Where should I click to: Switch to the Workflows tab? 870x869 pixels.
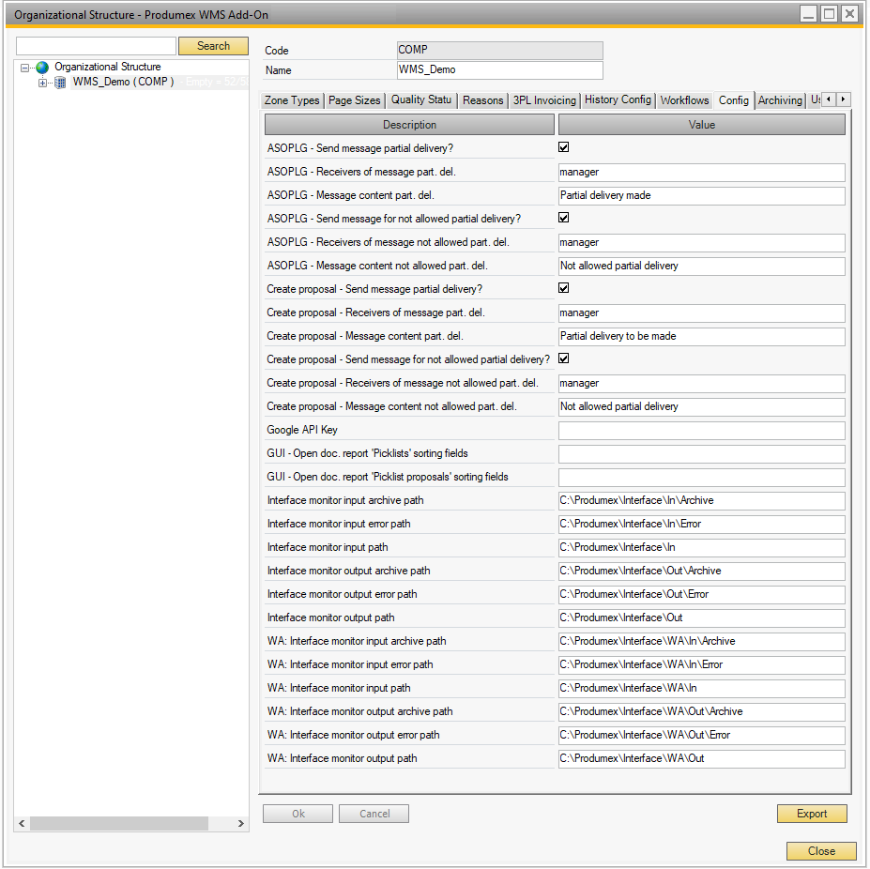coord(684,99)
